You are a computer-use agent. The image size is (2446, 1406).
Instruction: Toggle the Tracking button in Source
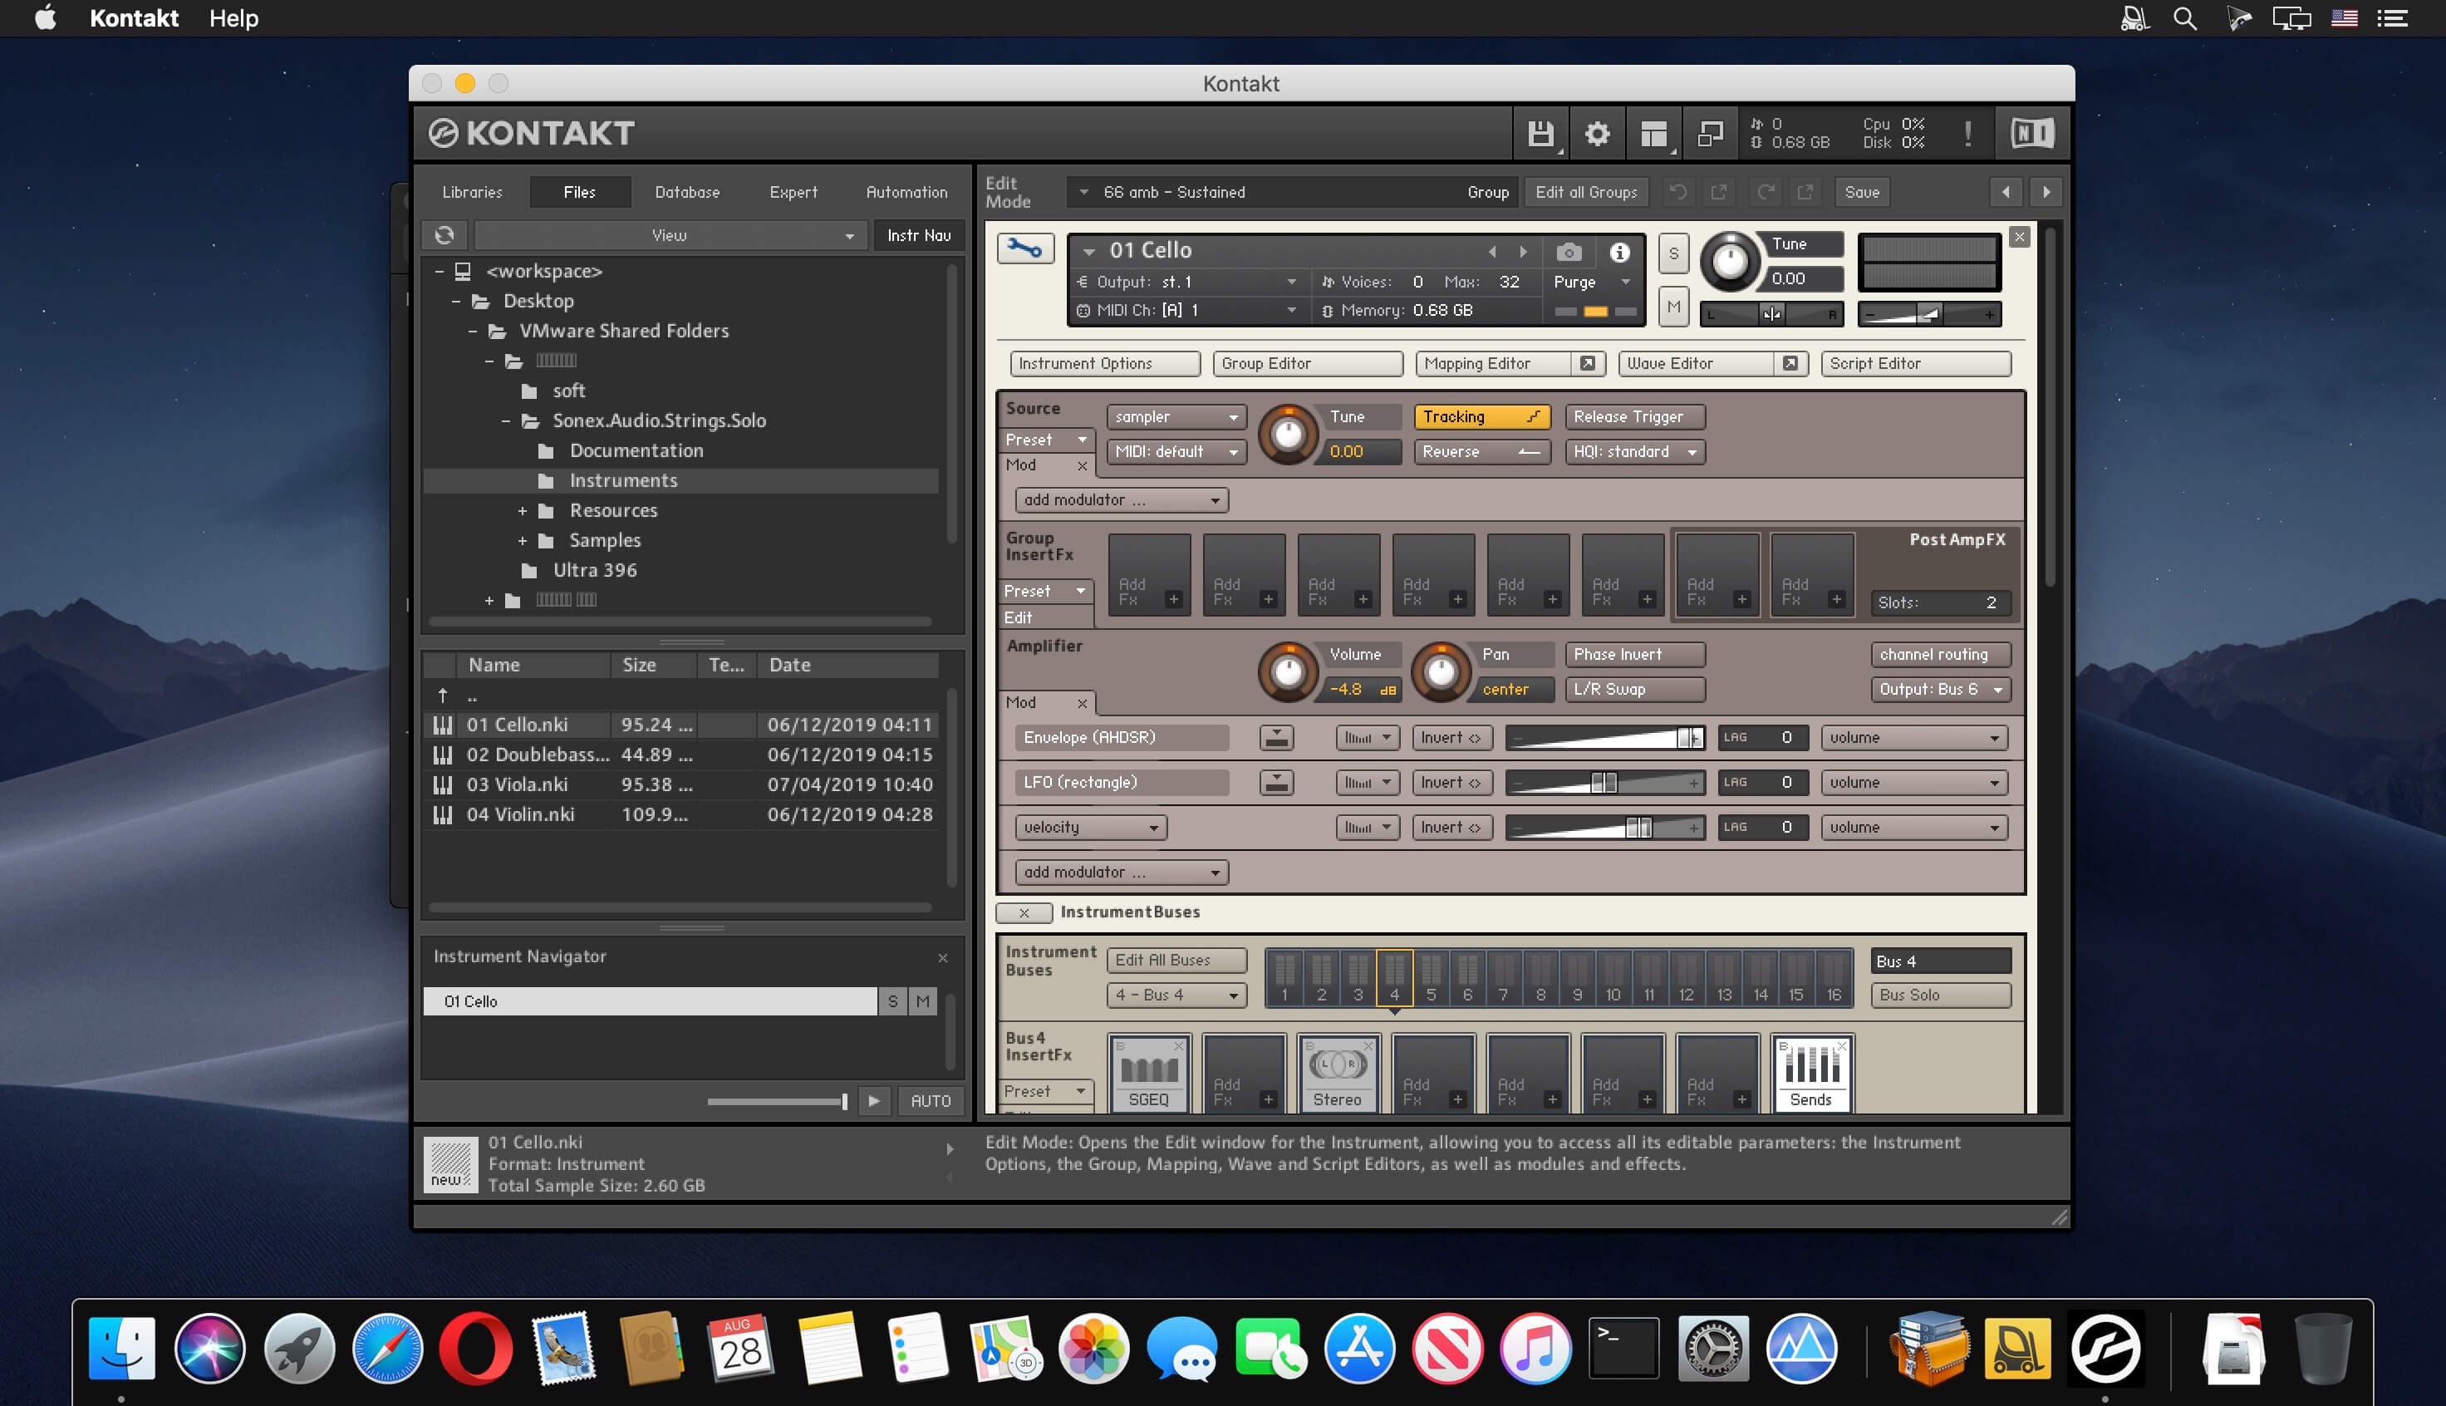pos(1481,417)
